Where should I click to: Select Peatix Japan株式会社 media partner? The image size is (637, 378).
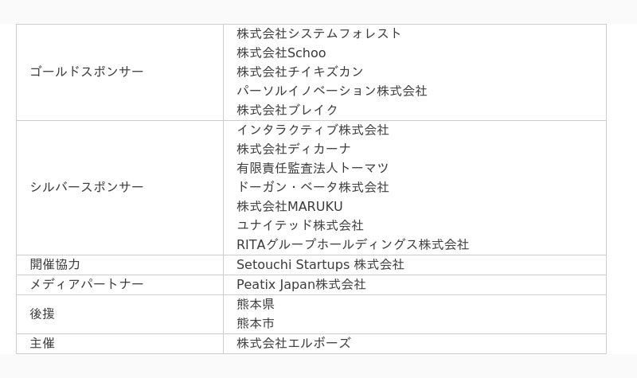301,284
